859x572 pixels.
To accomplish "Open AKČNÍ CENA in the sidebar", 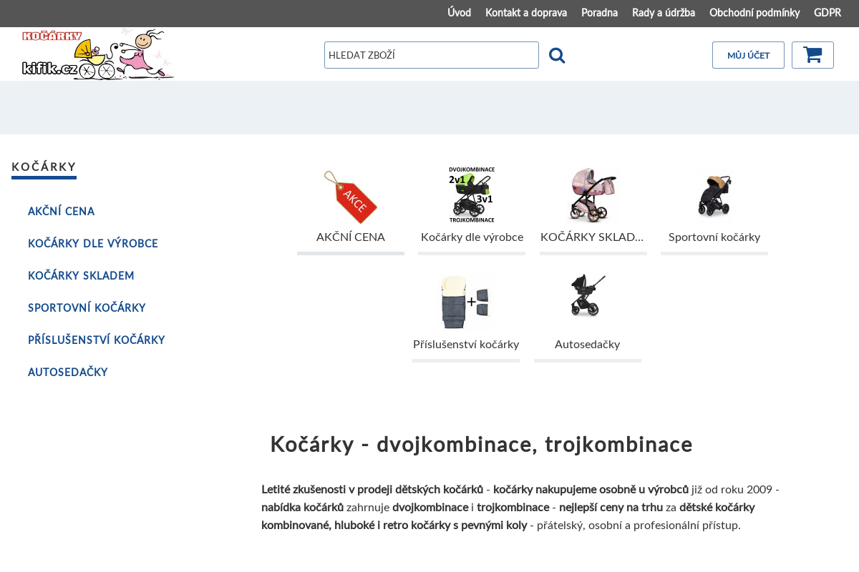I will [61, 211].
